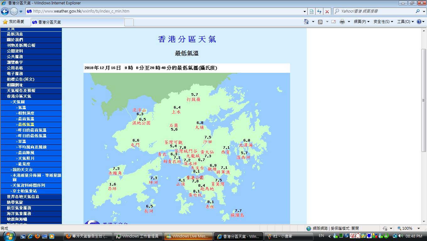The width and height of the screenshot is (427, 241).
Task: Open the 網頁(P) page menu
Action: tap(362, 22)
